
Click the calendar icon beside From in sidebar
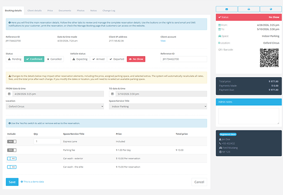(219, 25)
